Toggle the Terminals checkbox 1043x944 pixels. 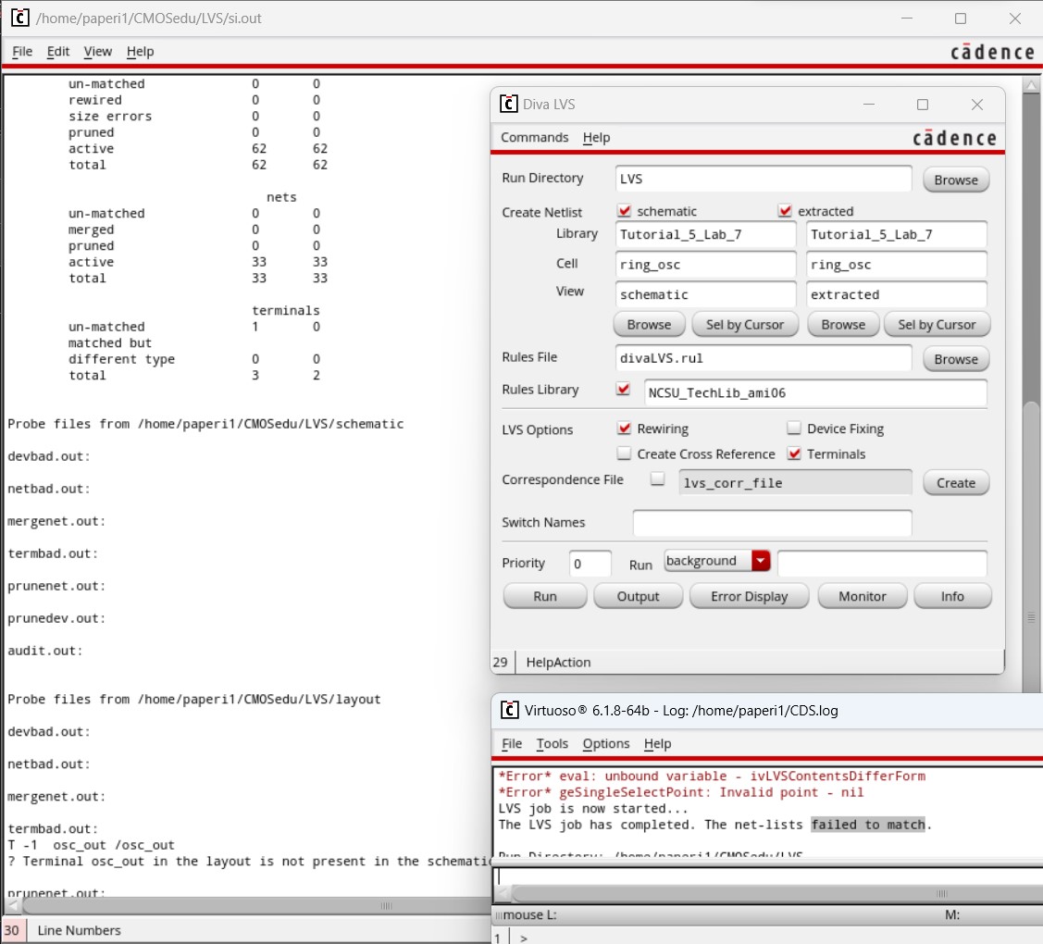[x=794, y=453]
